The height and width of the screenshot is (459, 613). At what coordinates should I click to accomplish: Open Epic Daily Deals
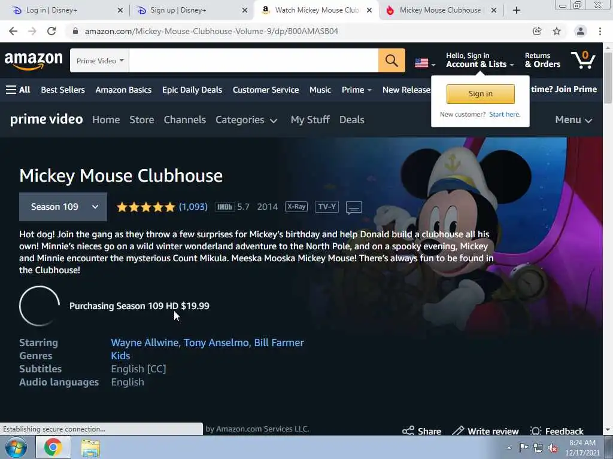click(x=192, y=90)
